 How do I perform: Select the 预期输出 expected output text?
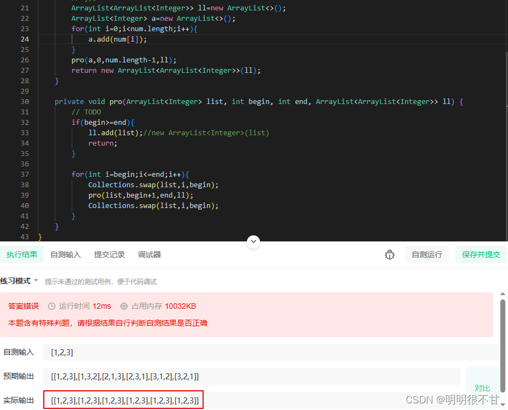click(125, 376)
